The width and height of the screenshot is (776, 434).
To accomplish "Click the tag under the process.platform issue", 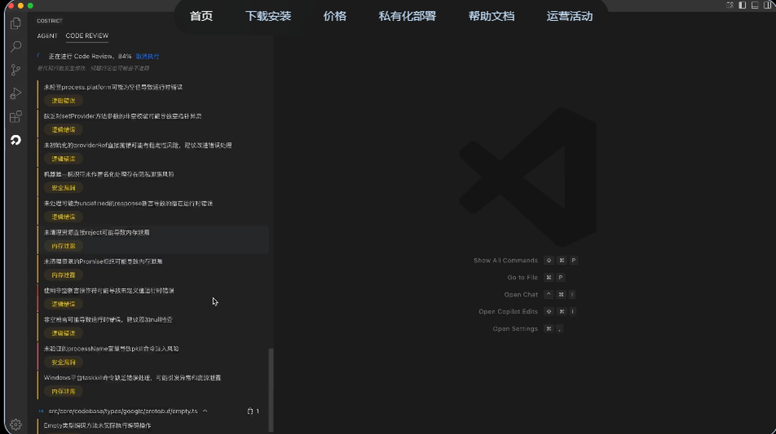I will pos(64,100).
